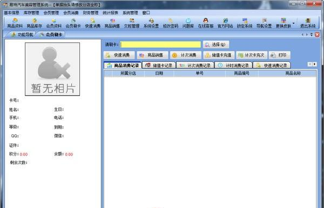The image size is (324, 208).
Task: Open the document tab list dropdown
Action: pyautogui.click(x=312, y=35)
